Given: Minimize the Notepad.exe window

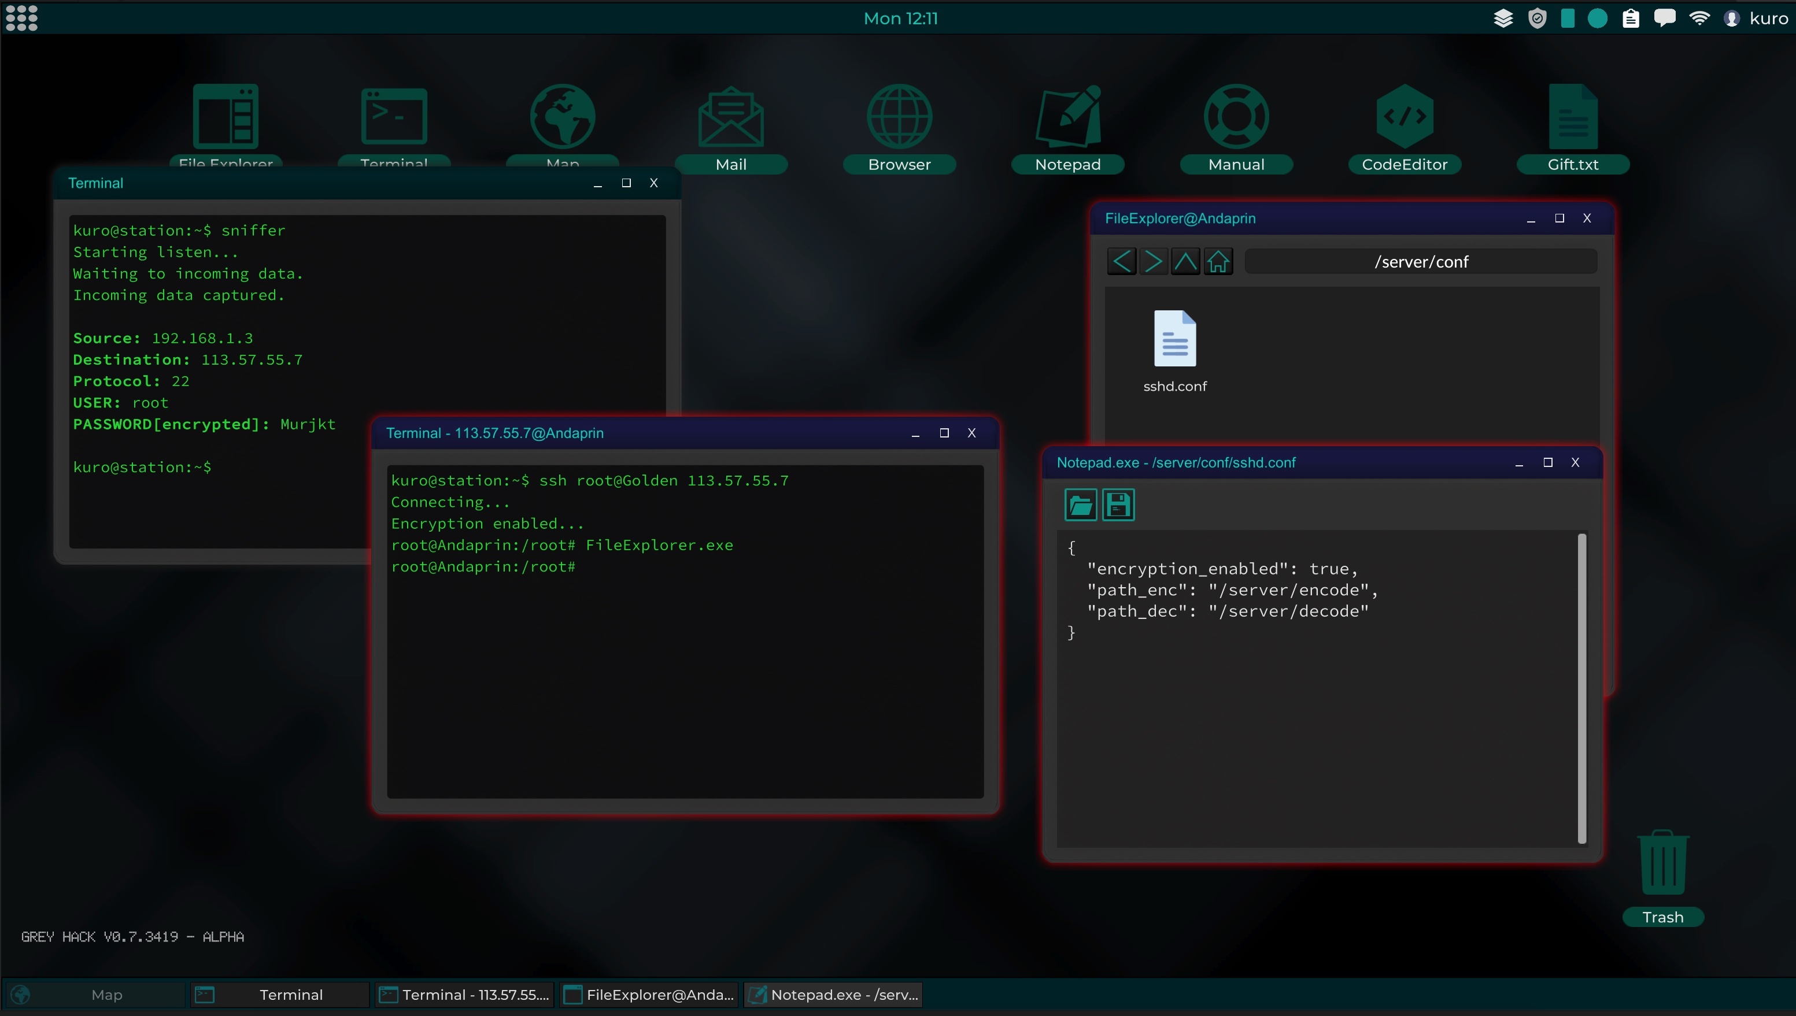Looking at the screenshot, I should click(x=1519, y=463).
